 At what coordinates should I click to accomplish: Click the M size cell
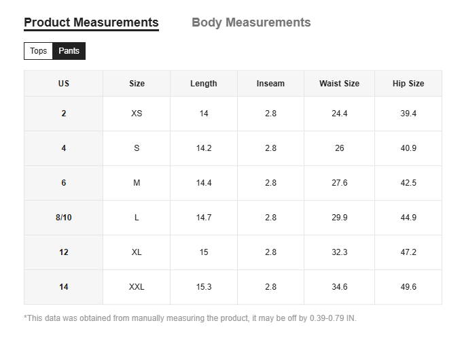pos(137,183)
